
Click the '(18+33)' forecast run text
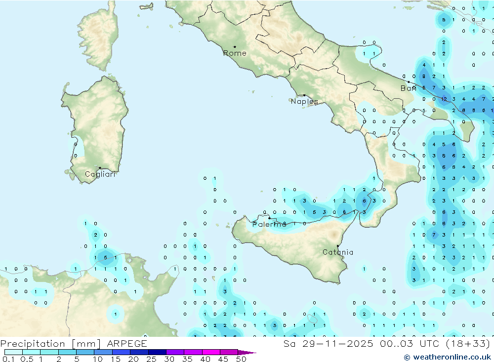[x=468, y=343]
